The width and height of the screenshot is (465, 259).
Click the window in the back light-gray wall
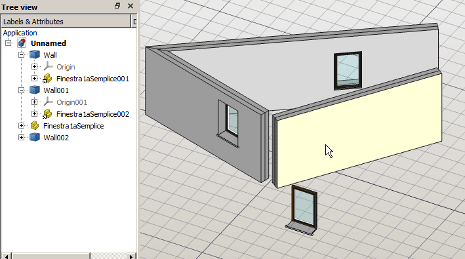coord(348,71)
